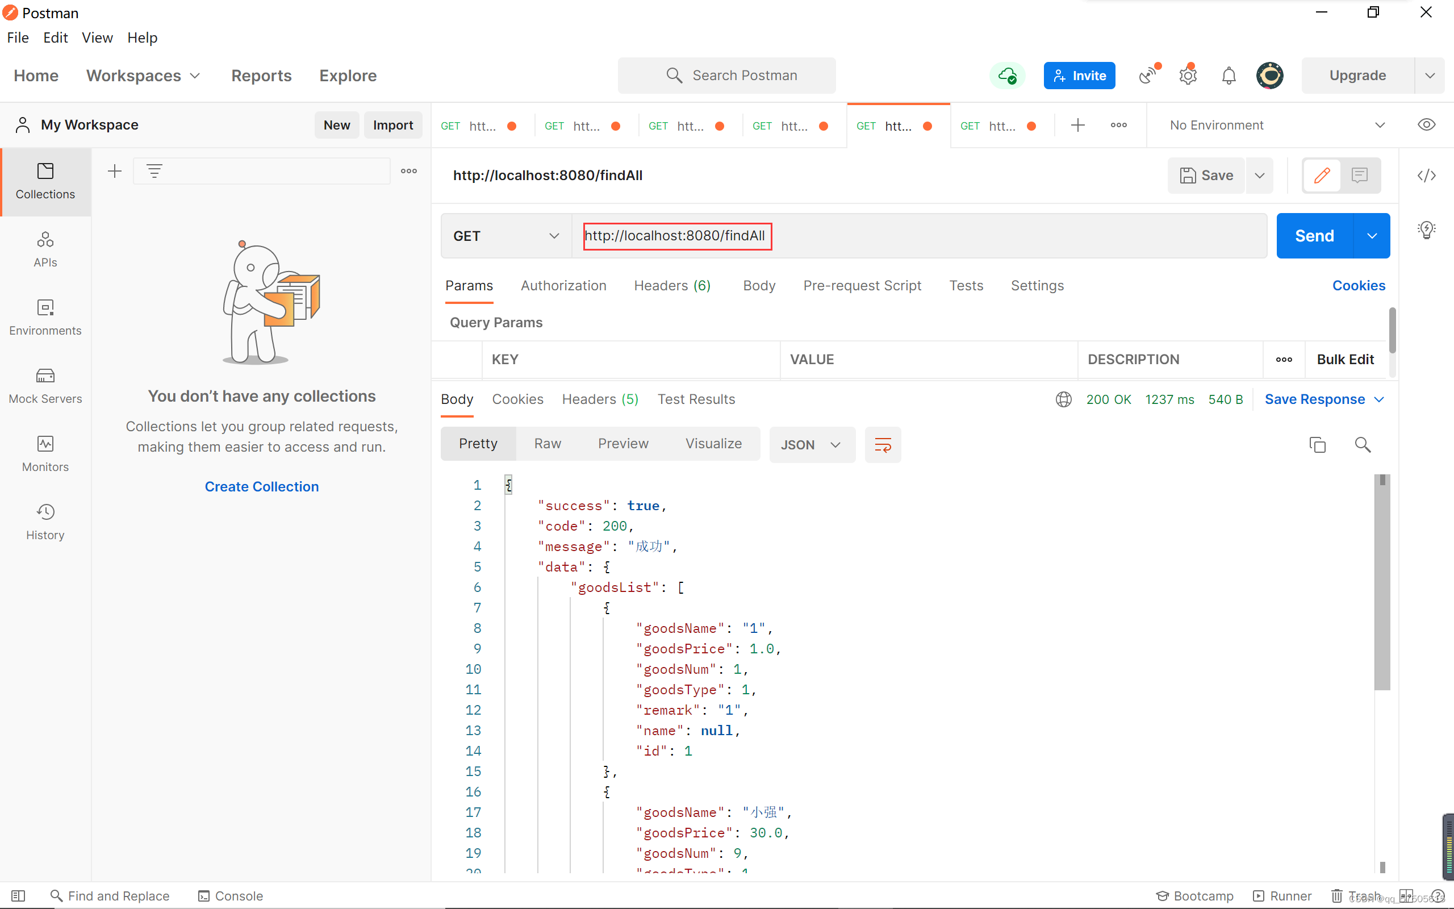Screen dimensions: 1454x909
Task: Open the Environments panel in the sidebar
Action: pyautogui.click(x=45, y=316)
